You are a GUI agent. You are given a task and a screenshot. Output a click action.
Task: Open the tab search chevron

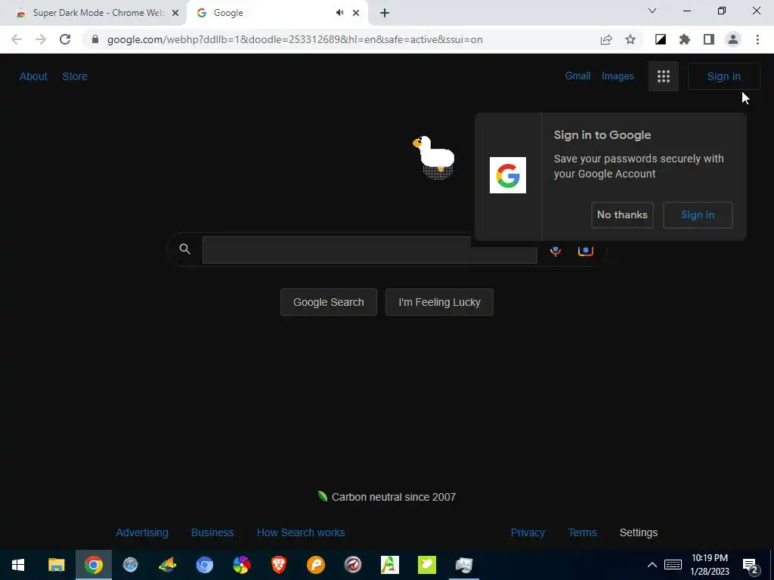(652, 11)
